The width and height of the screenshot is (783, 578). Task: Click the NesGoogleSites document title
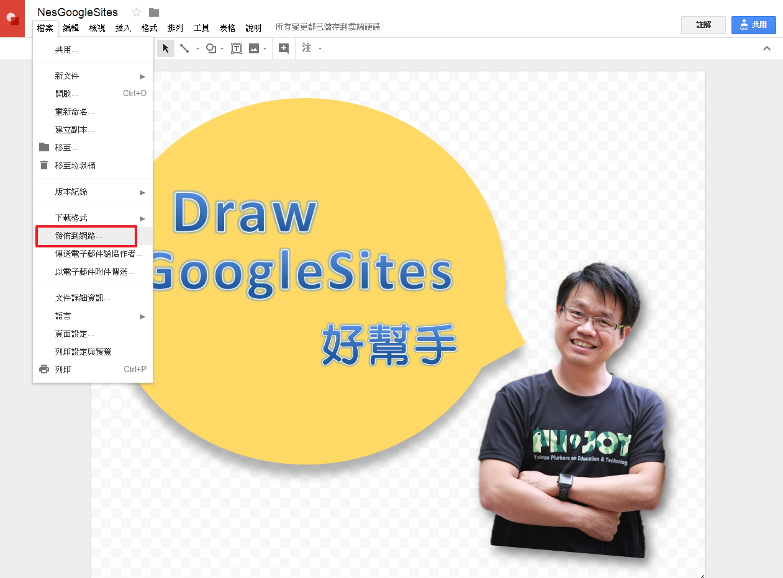(78, 12)
